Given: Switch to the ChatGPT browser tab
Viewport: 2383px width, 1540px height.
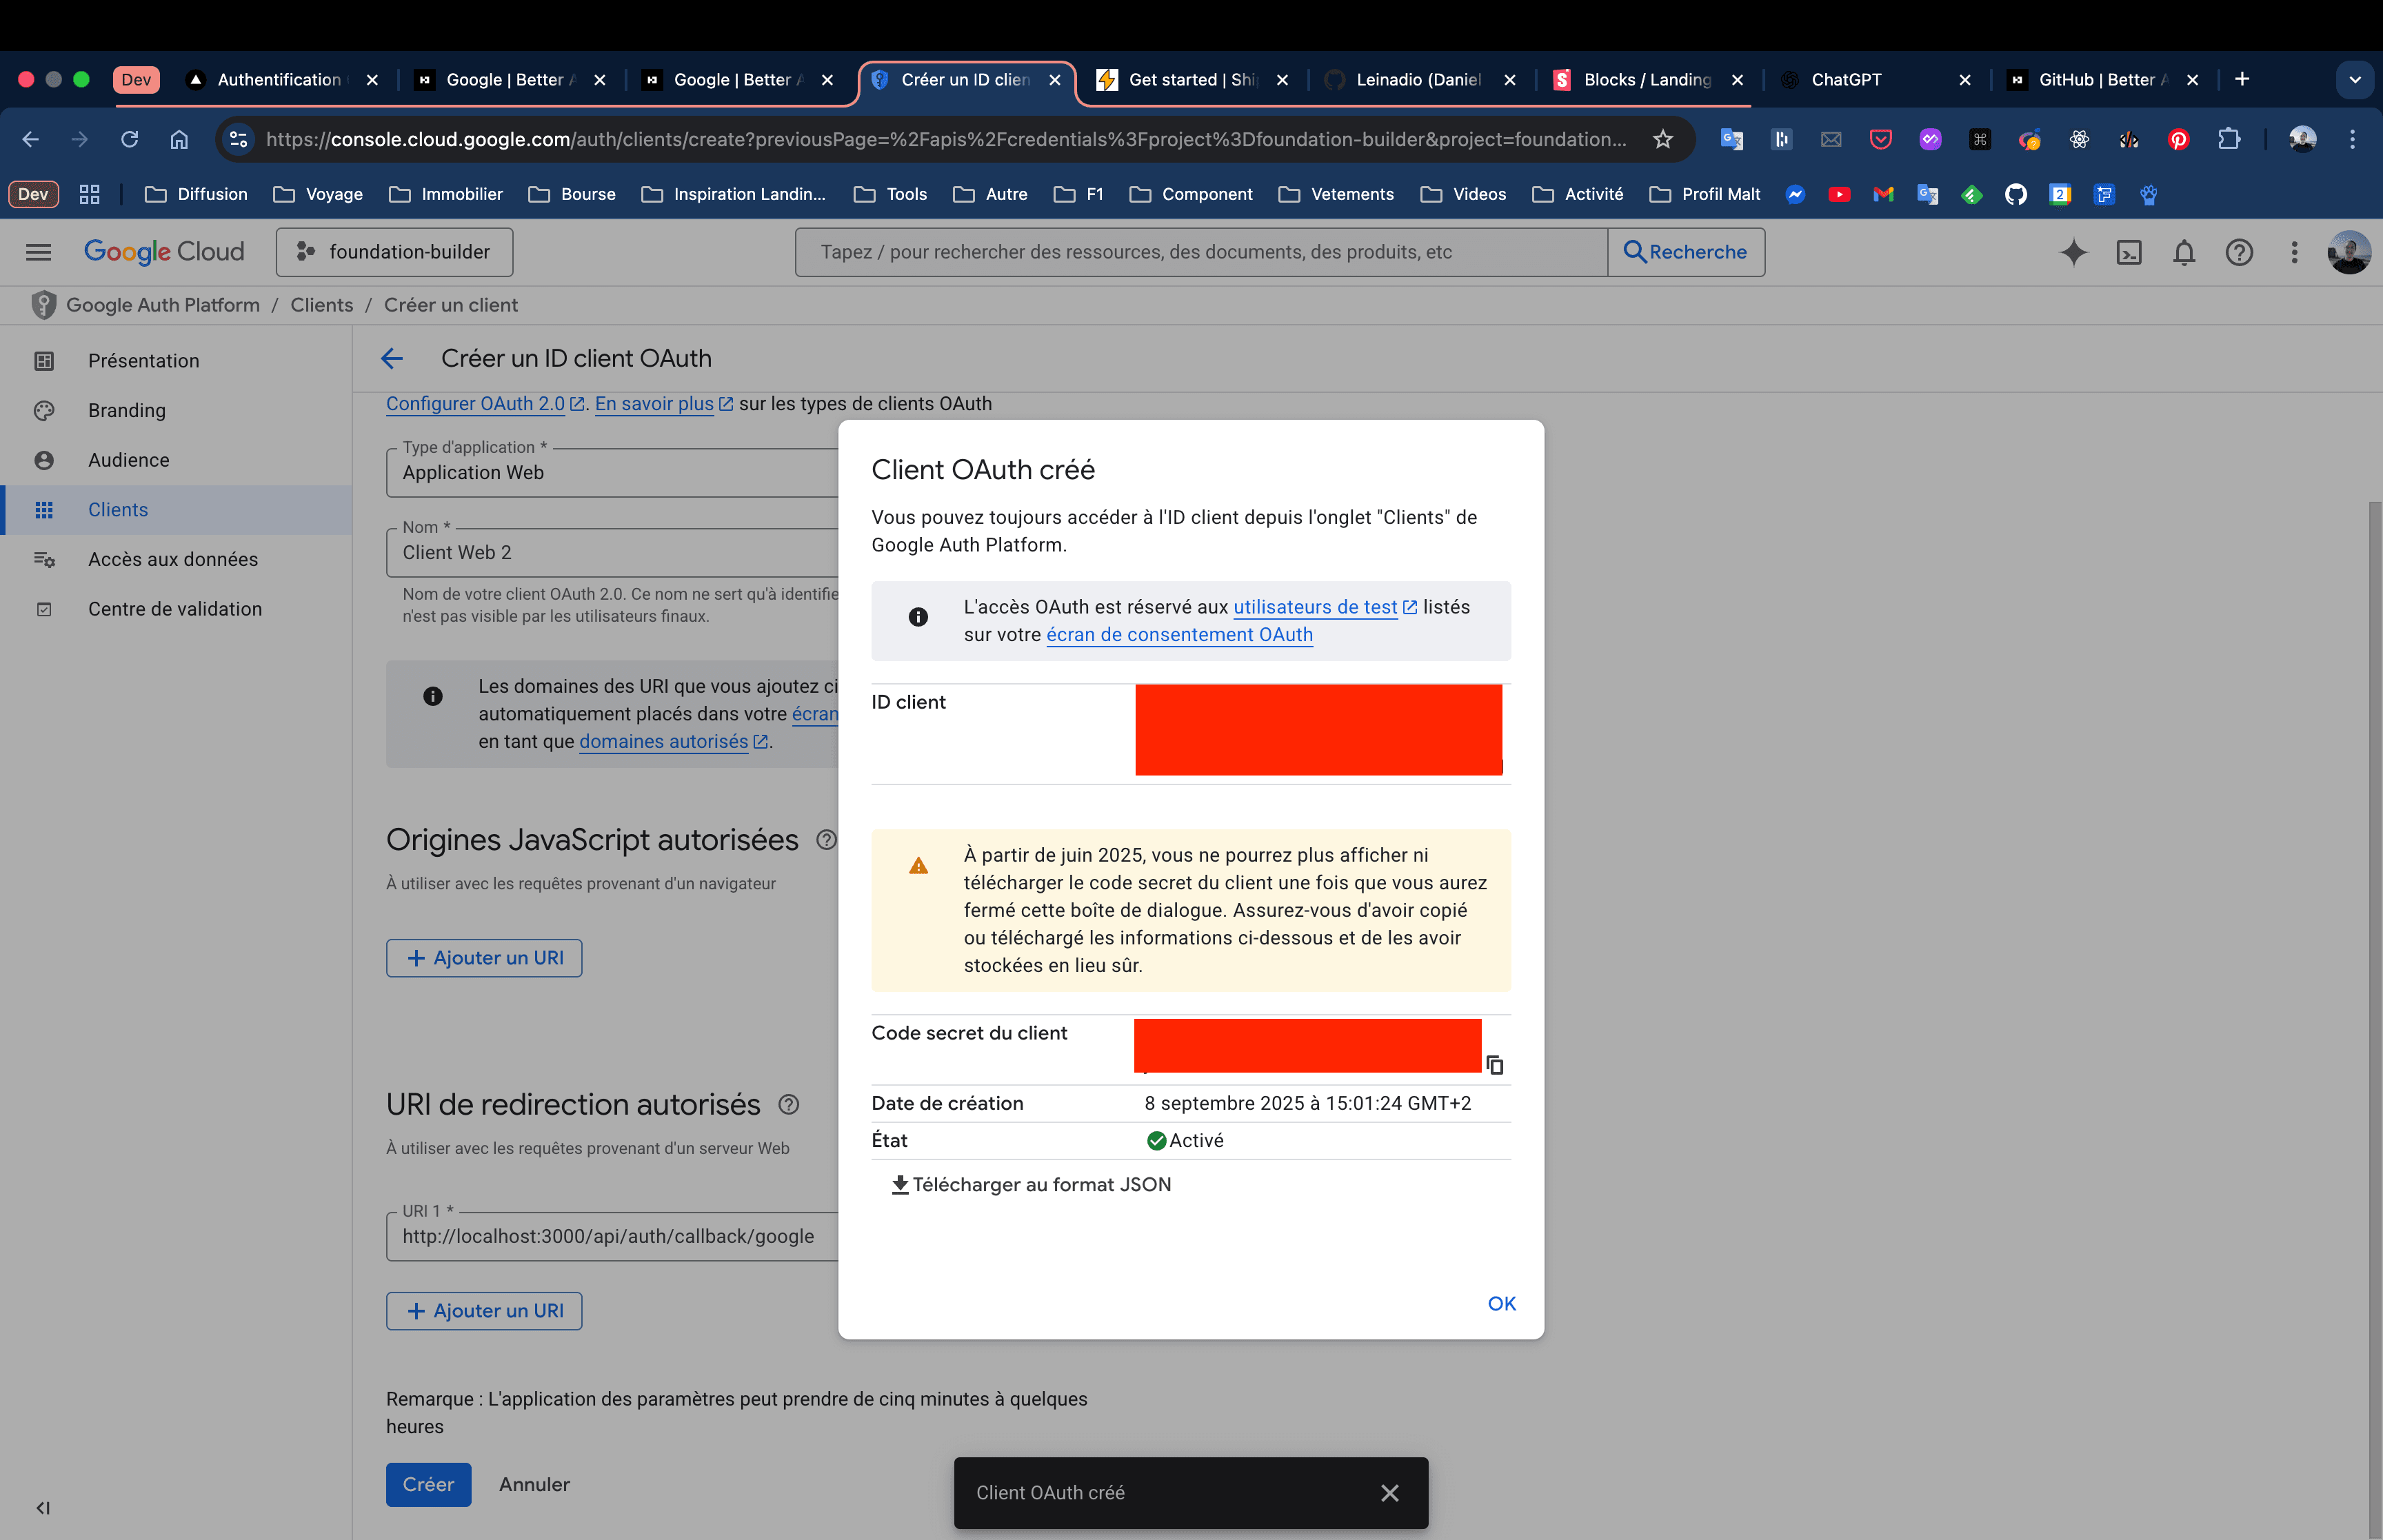Looking at the screenshot, I should click(1846, 79).
